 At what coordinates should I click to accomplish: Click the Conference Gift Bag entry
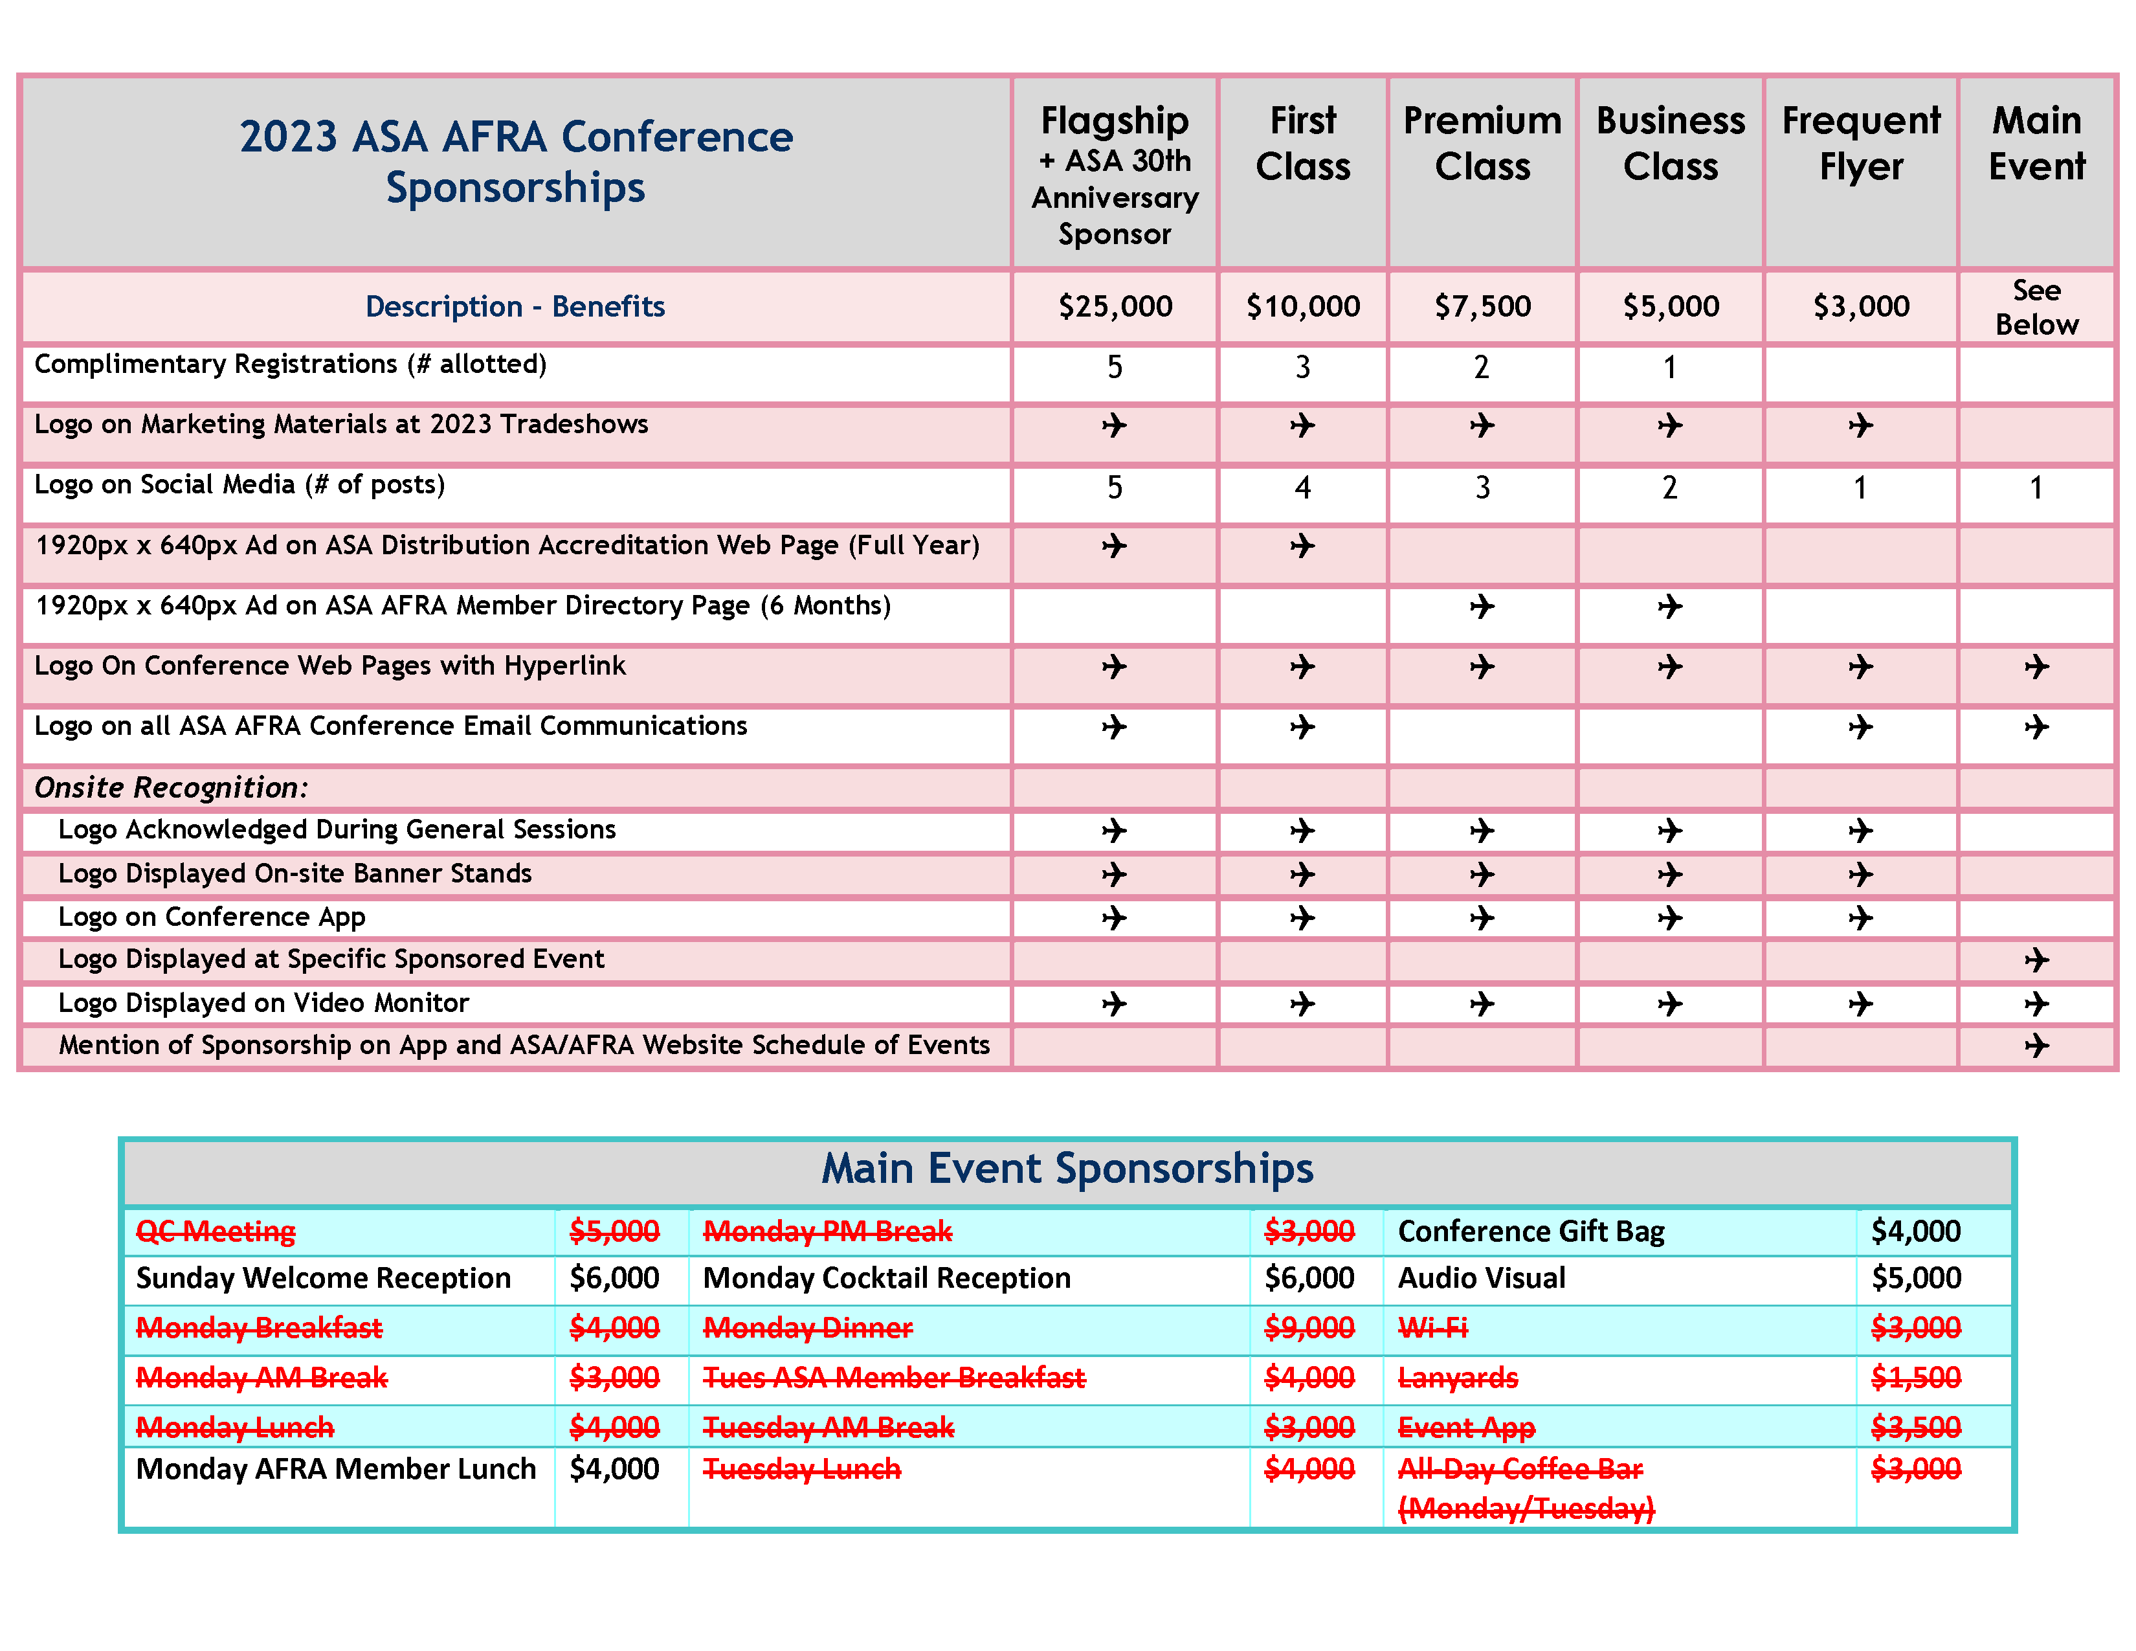pos(1531,1230)
